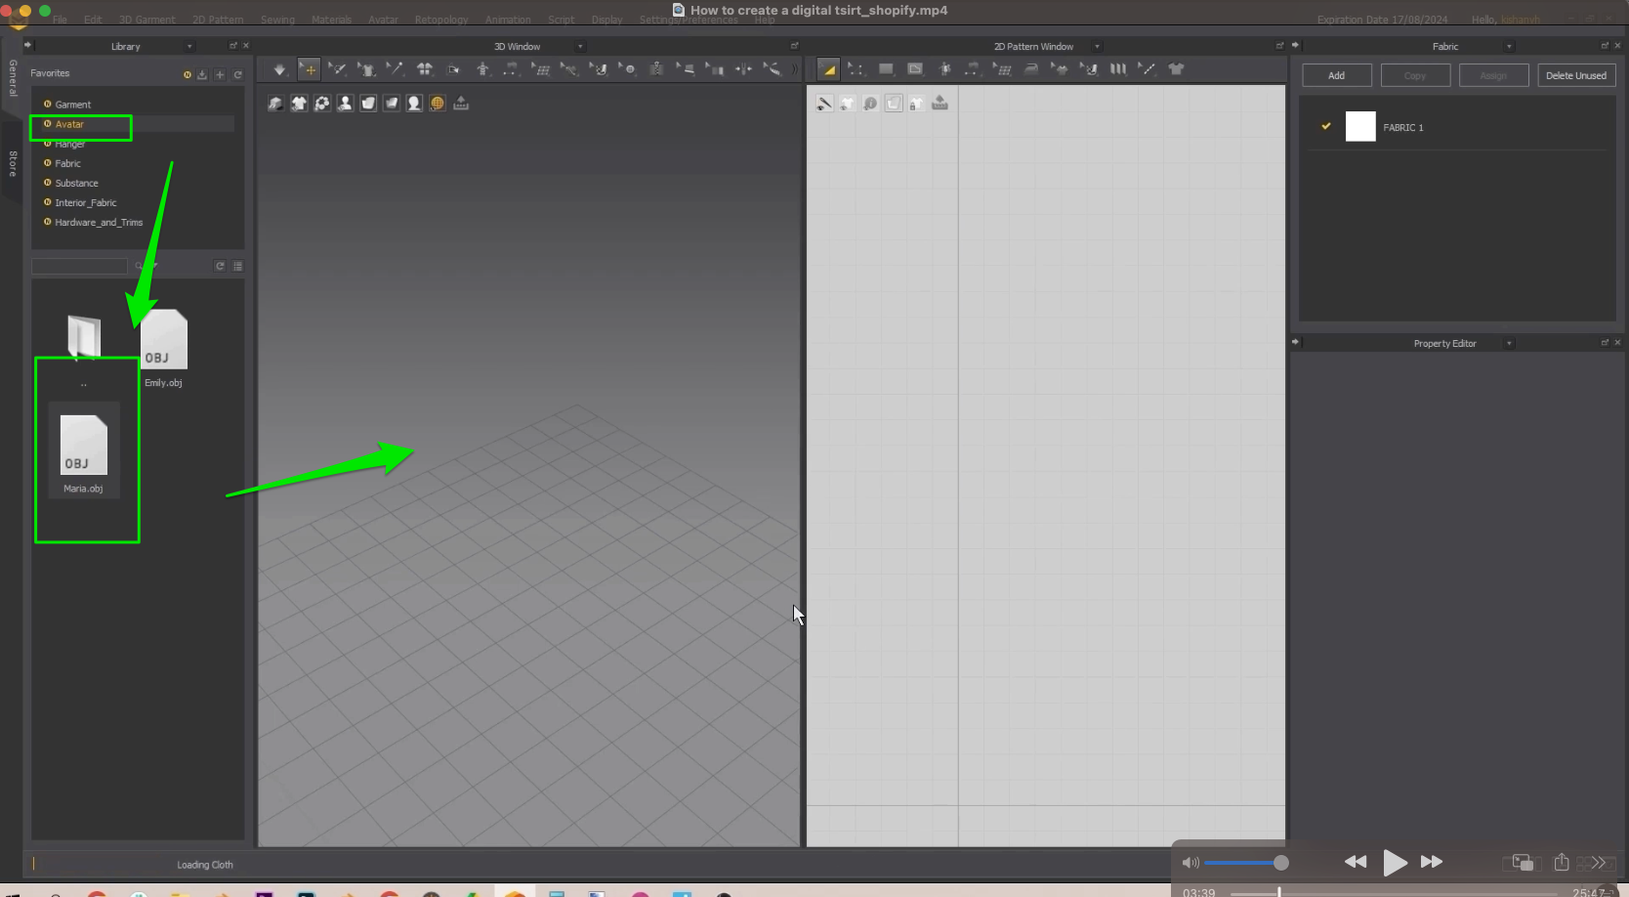Open the Library panel dropdown arrow
The image size is (1629, 897).
pyautogui.click(x=189, y=46)
